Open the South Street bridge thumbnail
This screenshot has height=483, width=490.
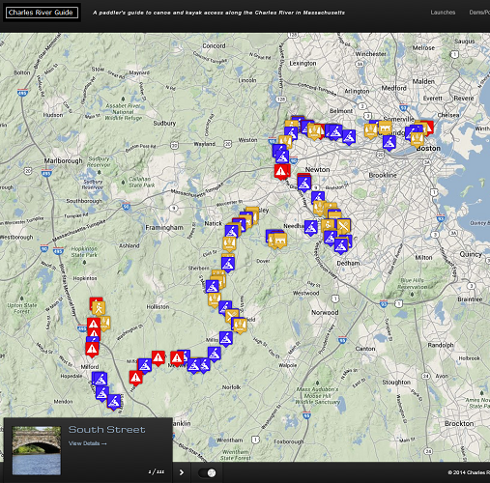point(37,450)
